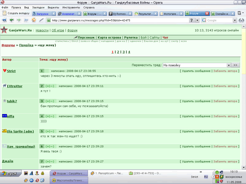This screenshot has height=184, width=246.
Task: Click Удалить сообщение for Strict's post
Action: (196, 71)
